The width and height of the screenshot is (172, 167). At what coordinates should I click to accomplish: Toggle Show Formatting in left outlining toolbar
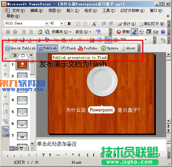(x=5, y=130)
